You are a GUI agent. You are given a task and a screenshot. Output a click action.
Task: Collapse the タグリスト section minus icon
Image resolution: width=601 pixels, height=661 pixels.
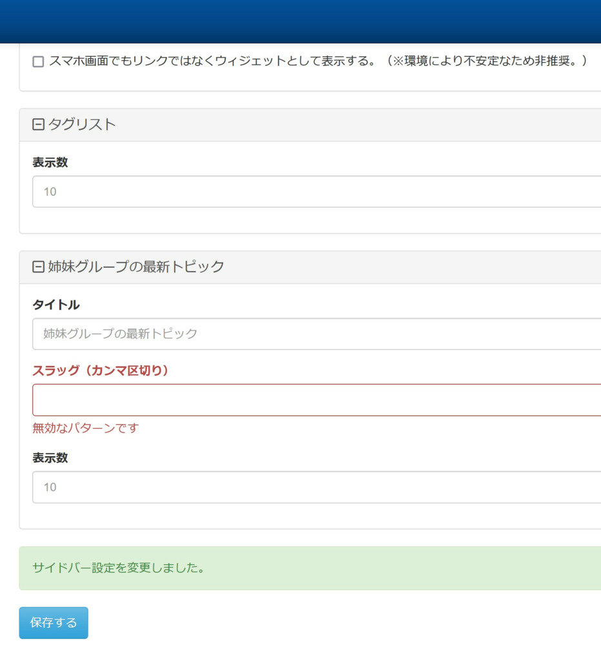[38, 125]
